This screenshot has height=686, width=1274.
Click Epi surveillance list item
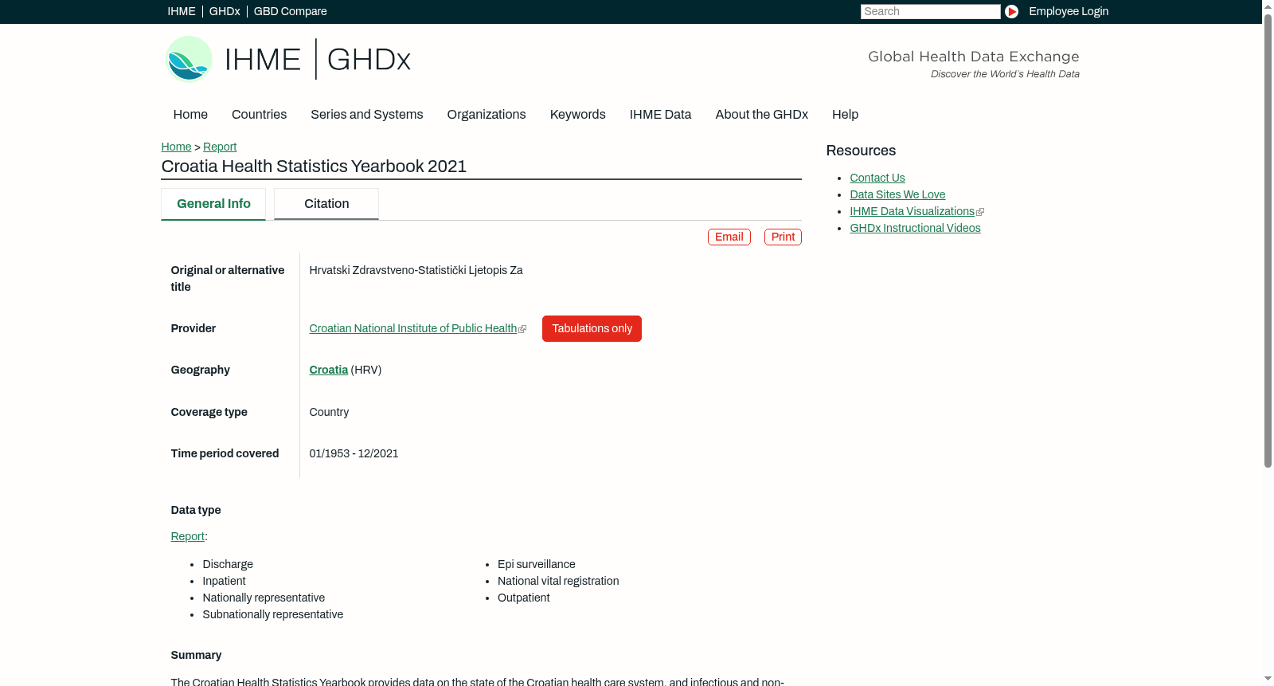point(536,564)
